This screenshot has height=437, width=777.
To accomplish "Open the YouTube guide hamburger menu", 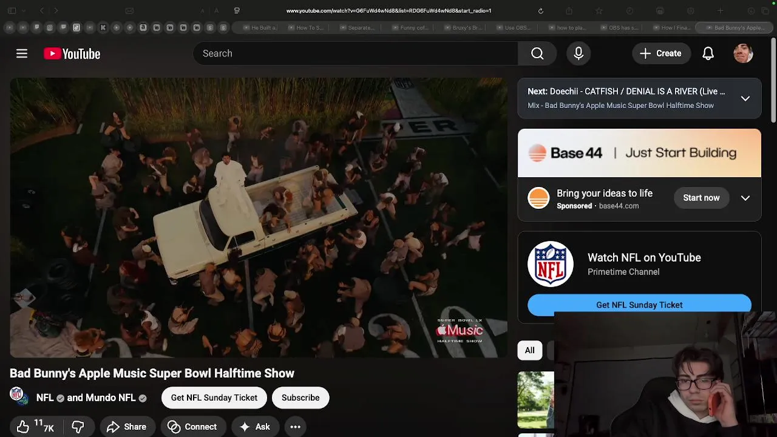I will coord(22,53).
